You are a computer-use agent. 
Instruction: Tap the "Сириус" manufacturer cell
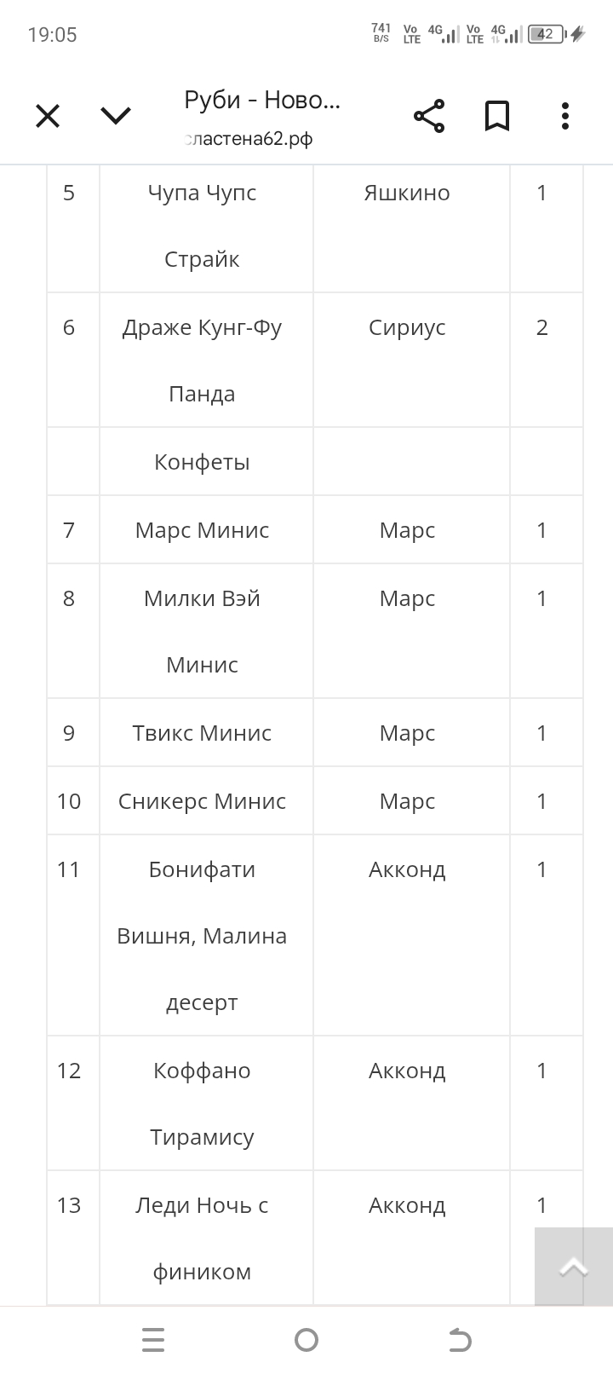pyautogui.click(x=407, y=328)
